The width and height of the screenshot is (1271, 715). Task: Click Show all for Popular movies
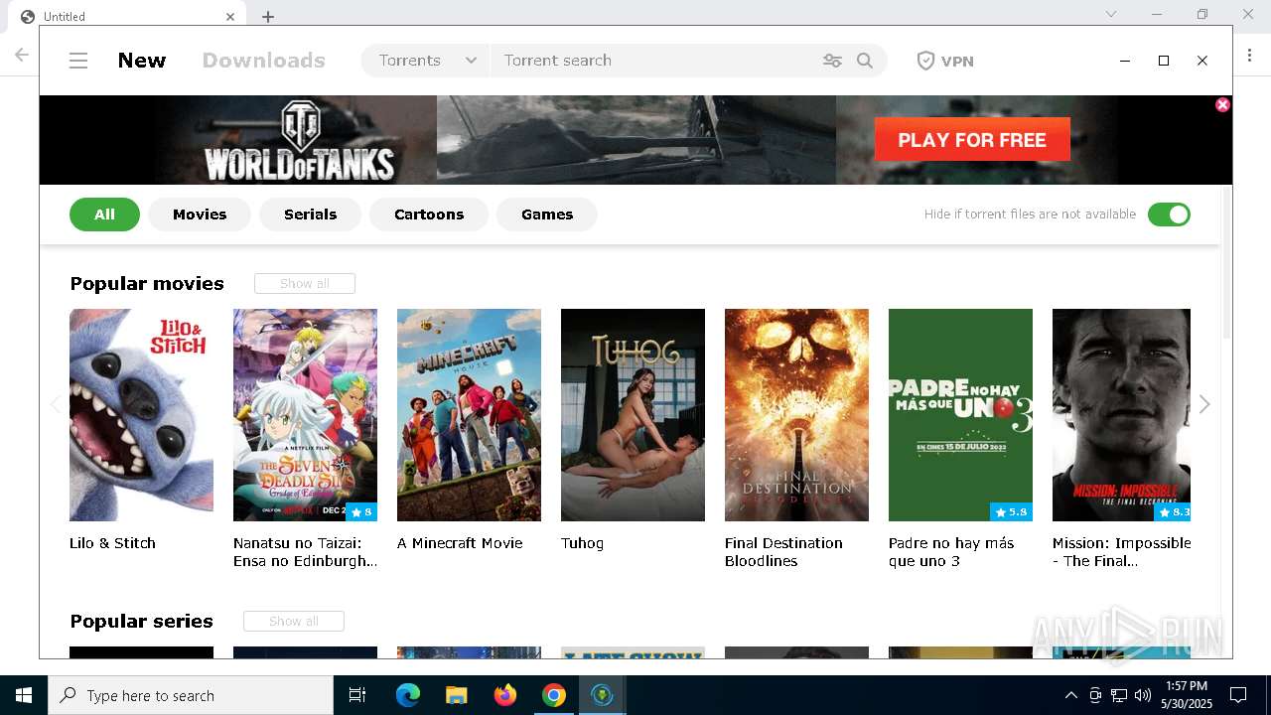(305, 284)
